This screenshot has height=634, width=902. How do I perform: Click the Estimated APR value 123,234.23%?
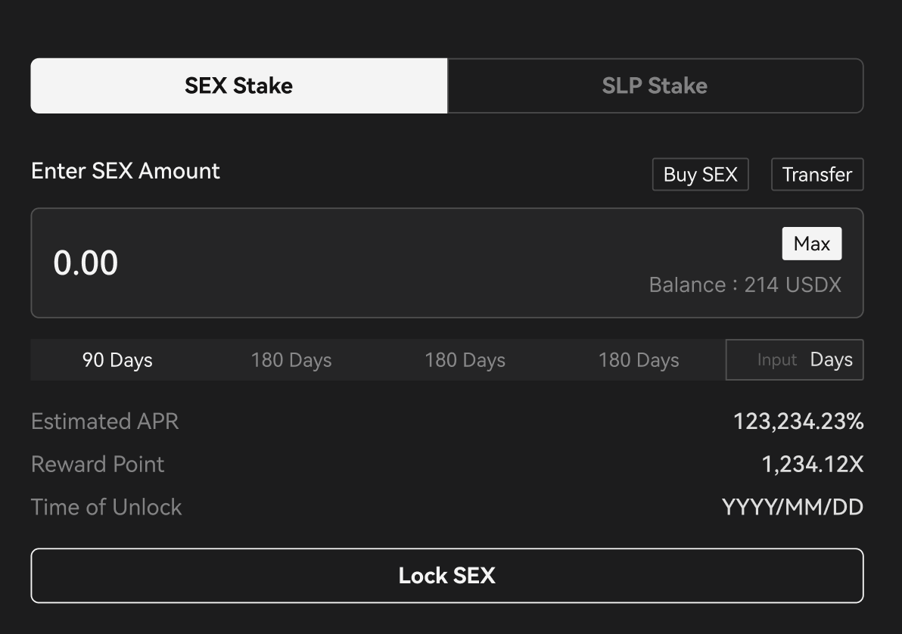[798, 421]
